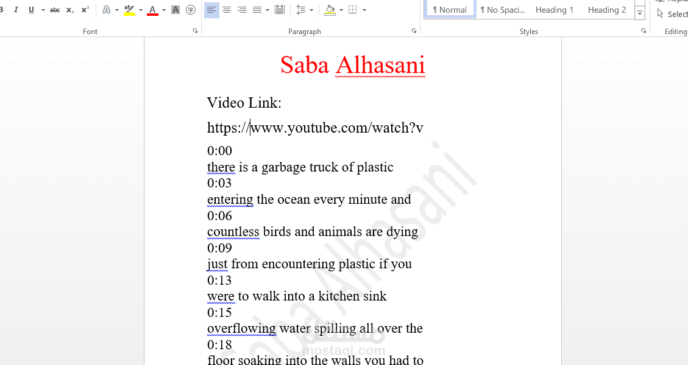The image size is (688, 365).
Task: Open the Paragraph dialog launcher
Action: (x=414, y=31)
